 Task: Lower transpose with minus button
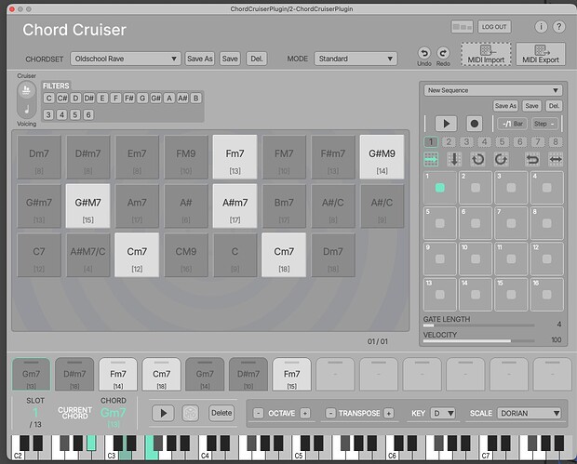[x=330, y=413]
